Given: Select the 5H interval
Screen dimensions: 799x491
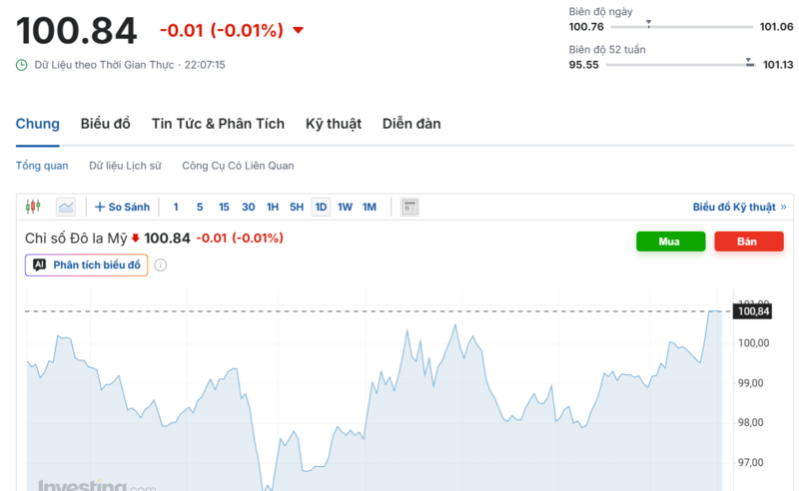Looking at the screenshot, I should click(297, 207).
